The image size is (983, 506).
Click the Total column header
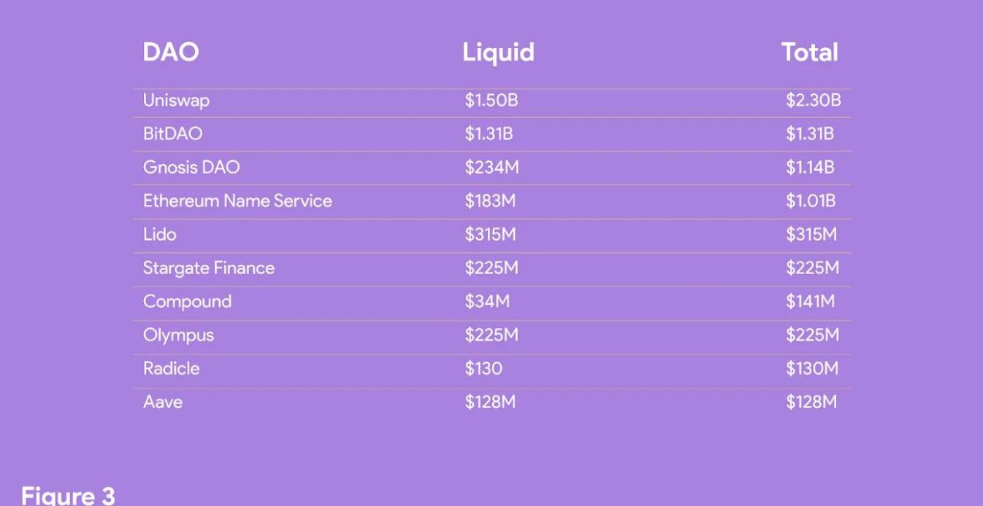click(809, 52)
